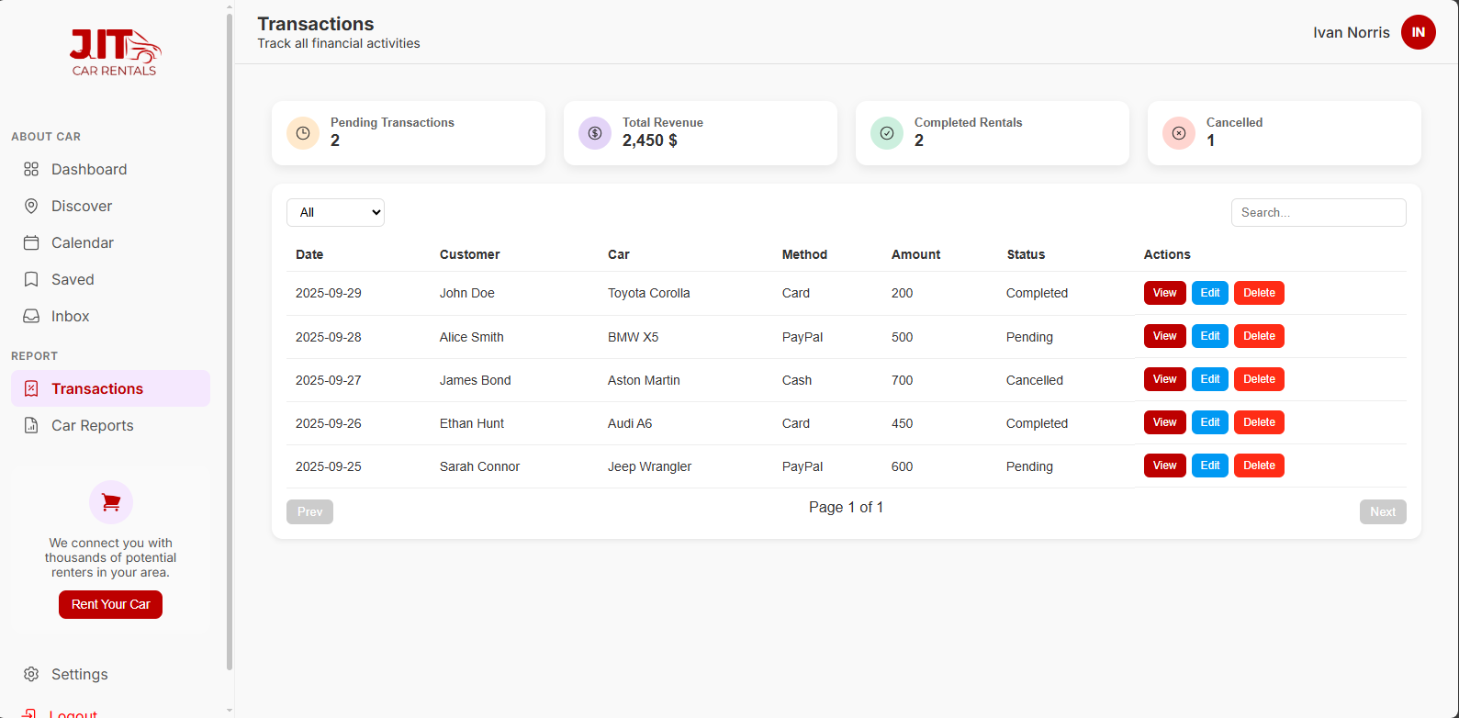The height and width of the screenshot is (718, 1459).
Task: Click the Car Reports document icon
Action: 31,425
